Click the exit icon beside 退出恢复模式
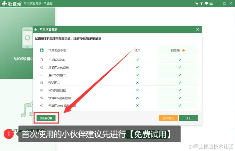The image size is (235, 151). point(42,75)
